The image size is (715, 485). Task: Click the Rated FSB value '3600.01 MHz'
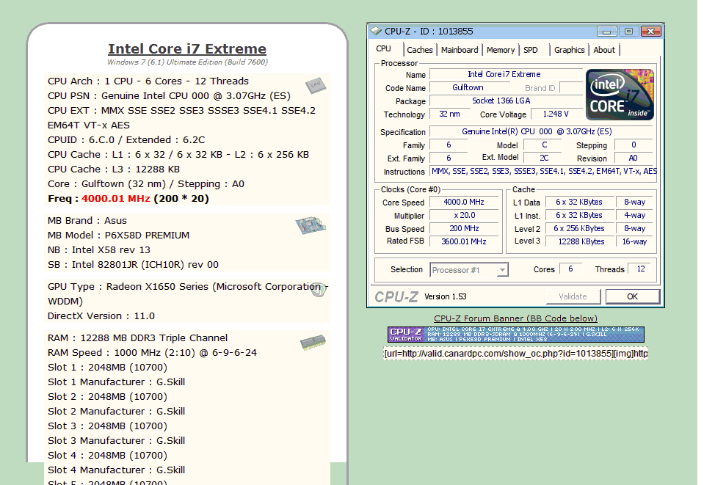click(x=464, y=241)
